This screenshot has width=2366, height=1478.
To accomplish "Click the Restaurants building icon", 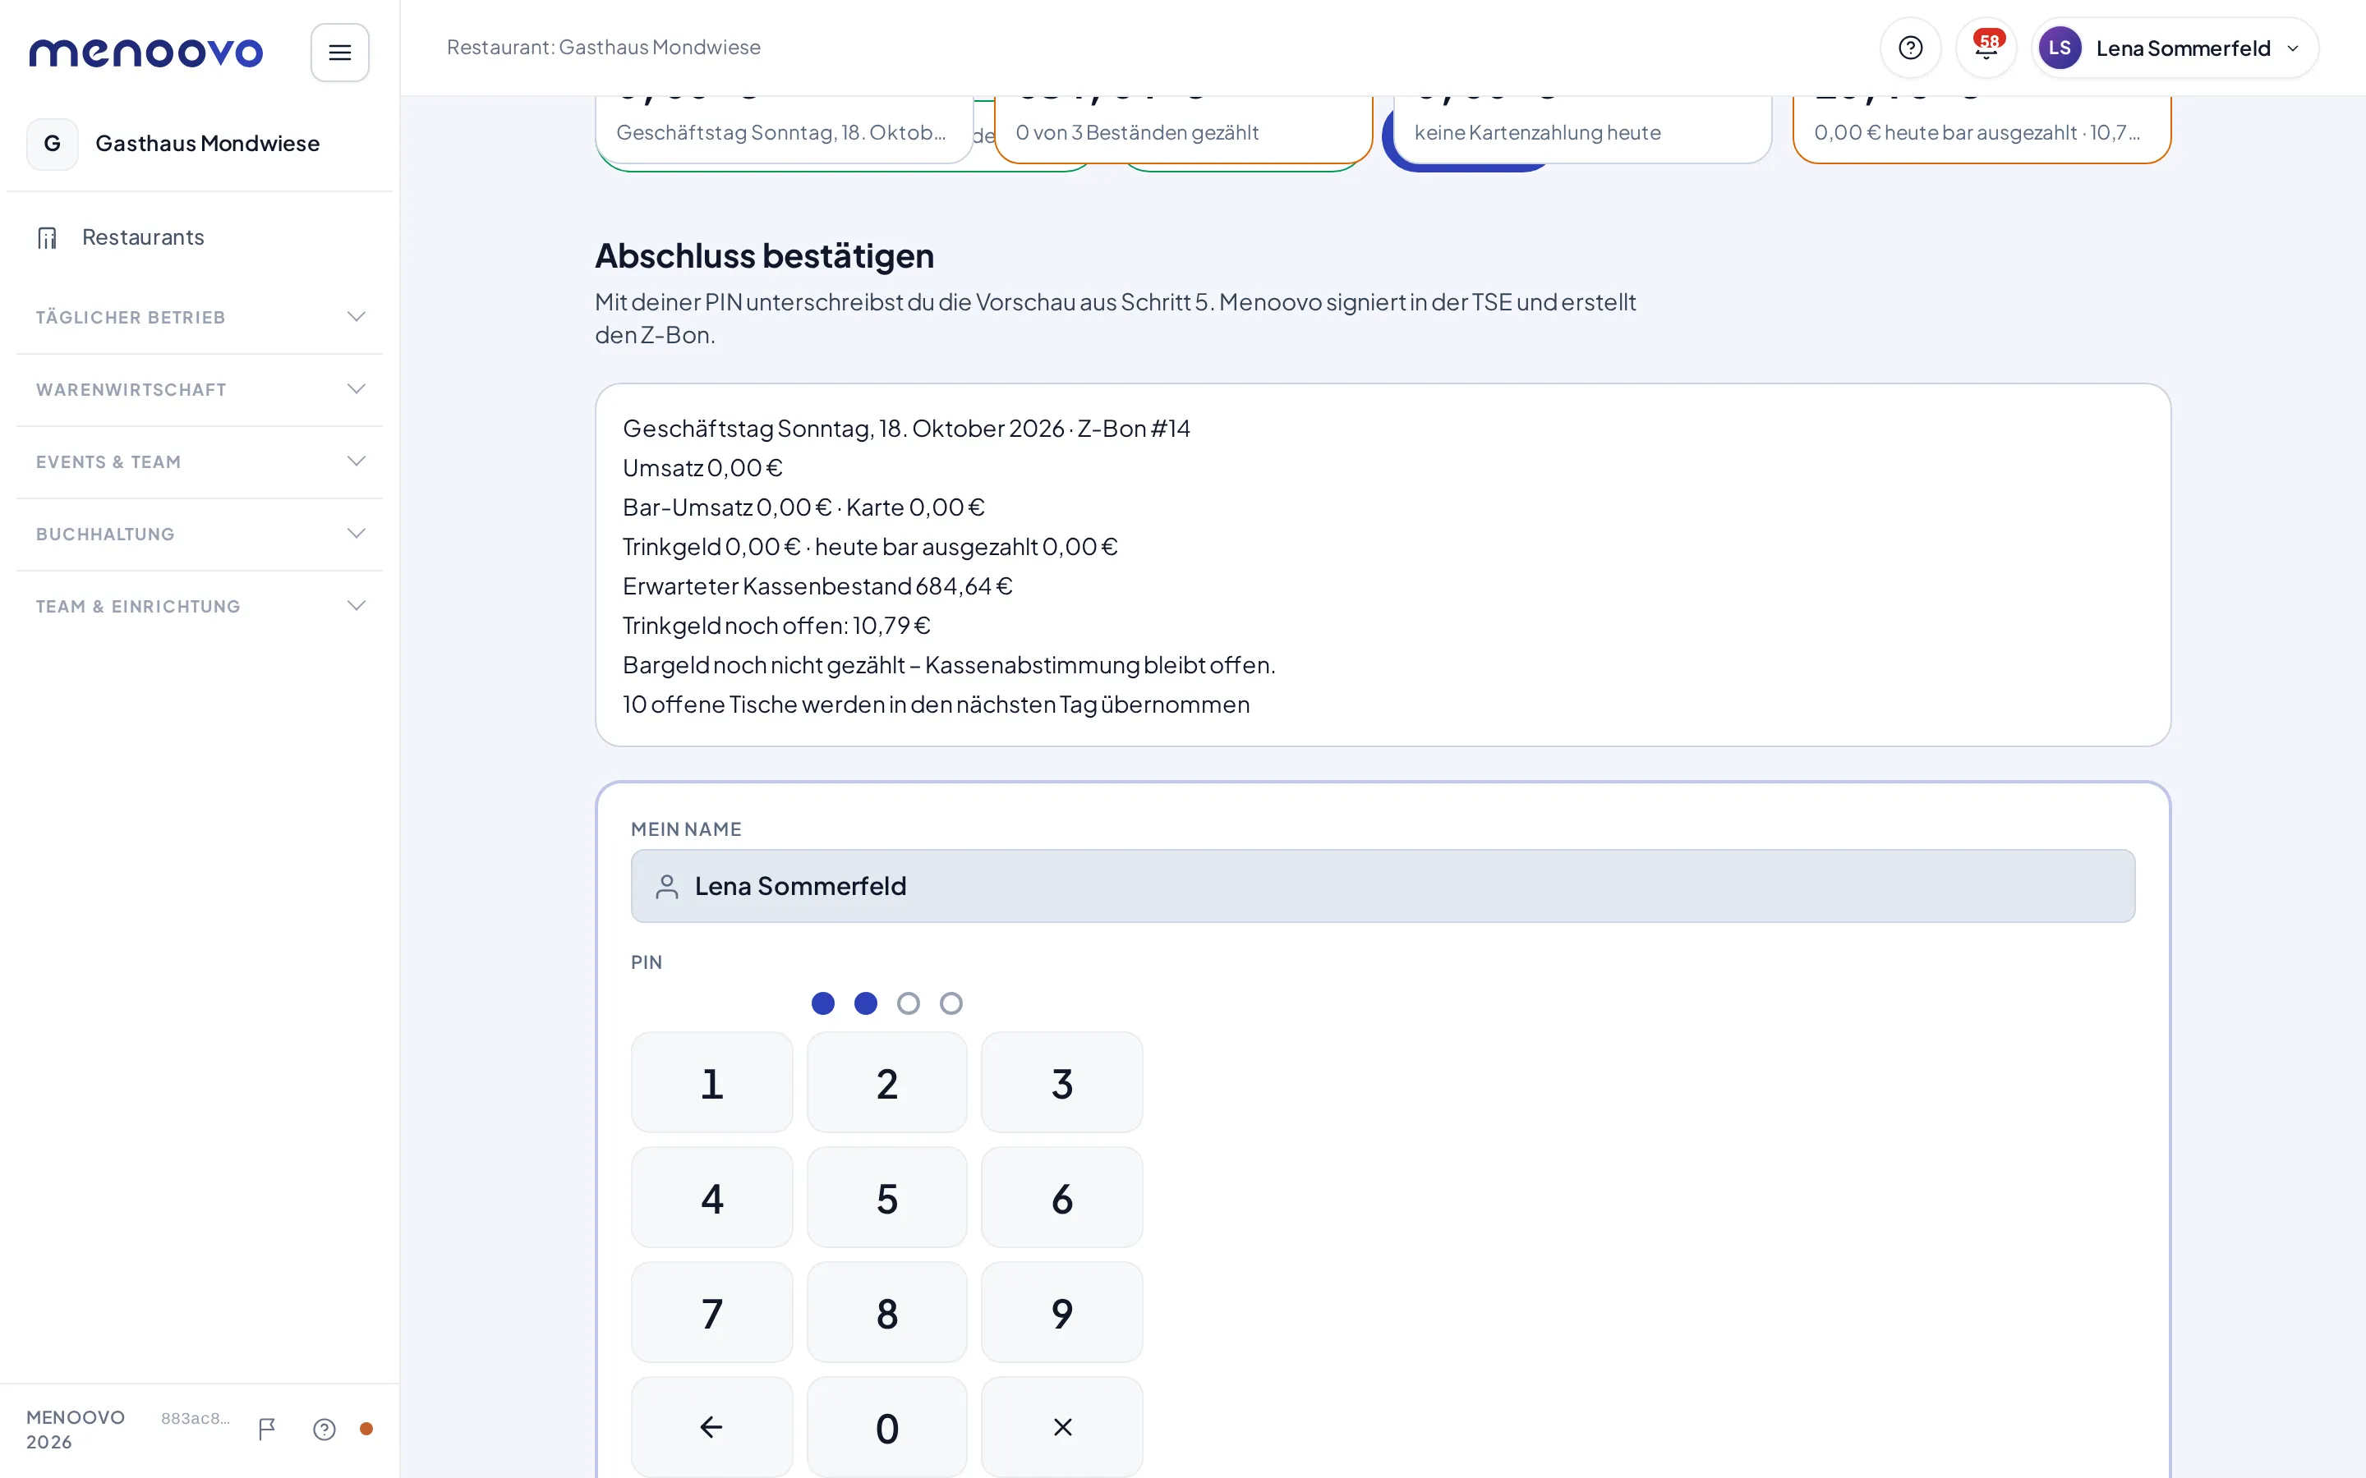I will pyautogui.click(x=47, y=237).
